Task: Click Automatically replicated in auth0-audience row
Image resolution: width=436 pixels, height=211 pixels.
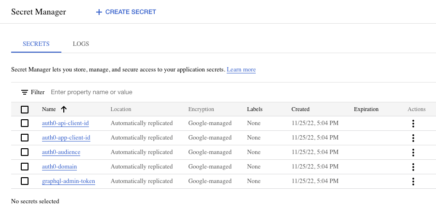Action: [x=142, y=152]
